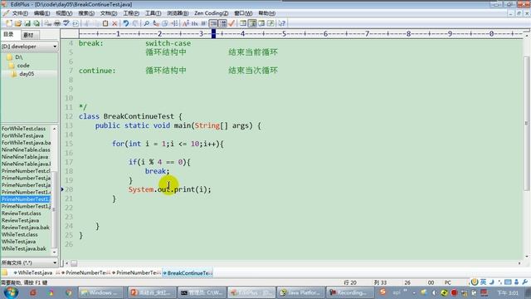Switch to the Recording taskbar button
The image size is (531, 299).
[x=349, y=292]
